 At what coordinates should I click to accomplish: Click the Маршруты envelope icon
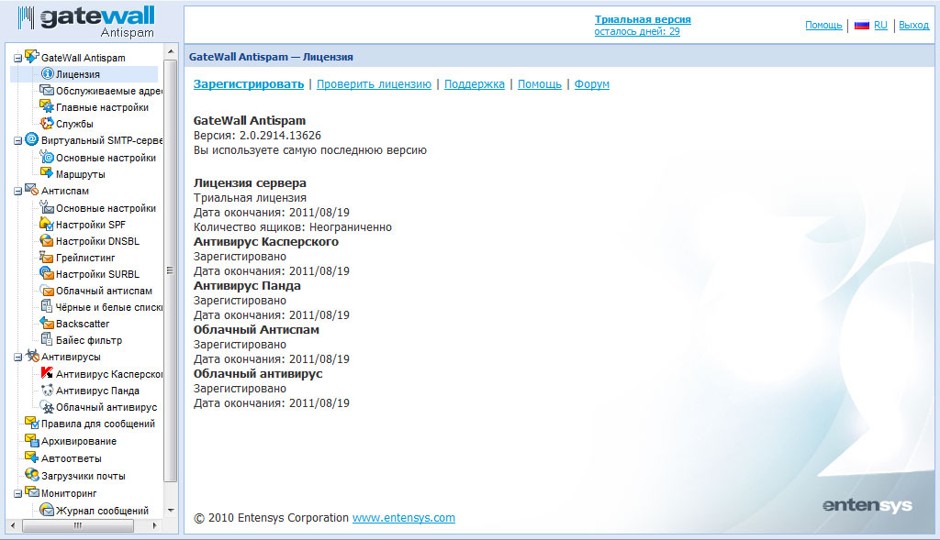pyautogui.click(x=47, y=173)
